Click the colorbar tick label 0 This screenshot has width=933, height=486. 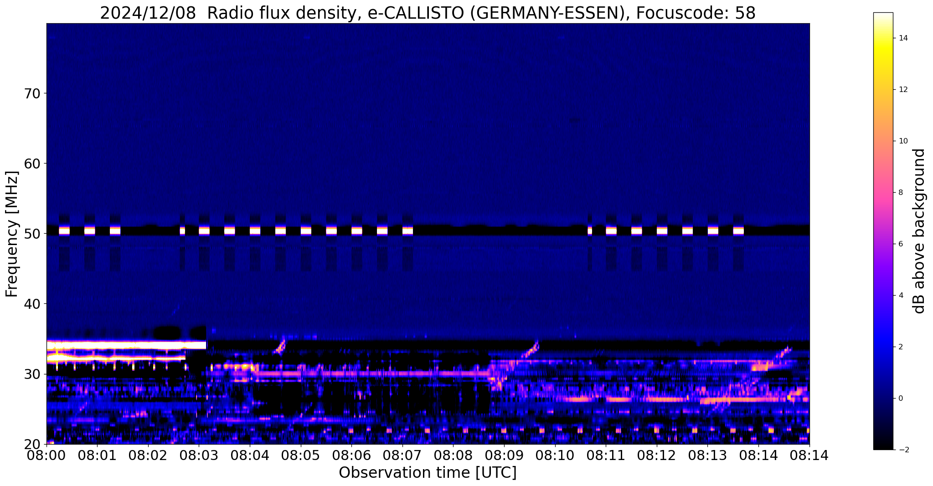coord(901,399)
